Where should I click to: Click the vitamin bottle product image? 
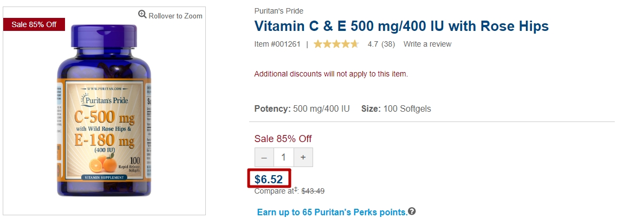[105, 111]
